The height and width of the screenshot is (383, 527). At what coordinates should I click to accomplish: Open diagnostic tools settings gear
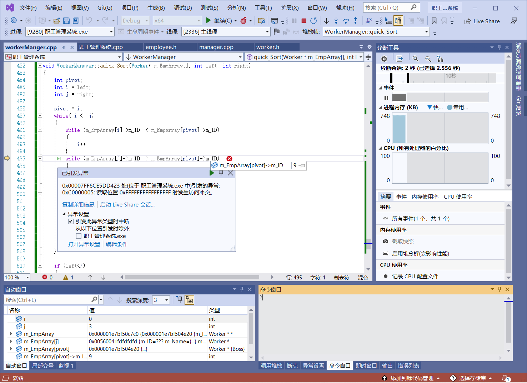[x=384, y=59]
